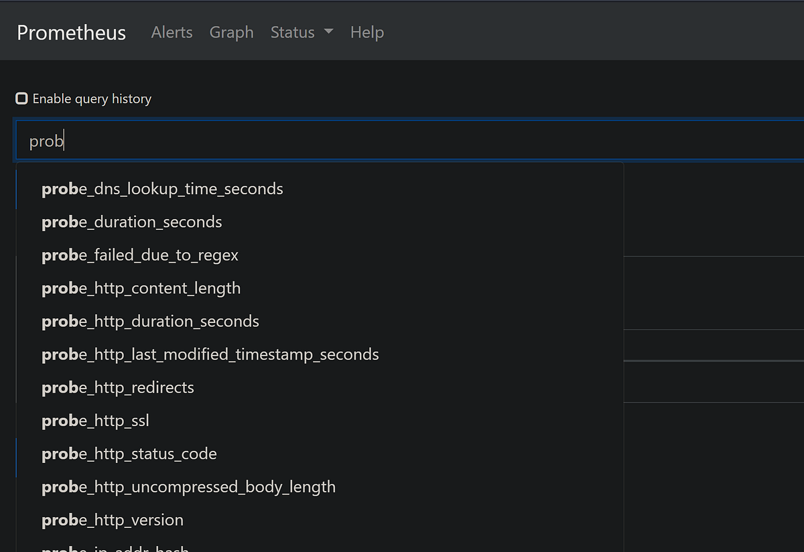The height and width of the screenshot is (552, 804).
Task: Click the Prometheus home link
Action: click(x=71, y=32)
